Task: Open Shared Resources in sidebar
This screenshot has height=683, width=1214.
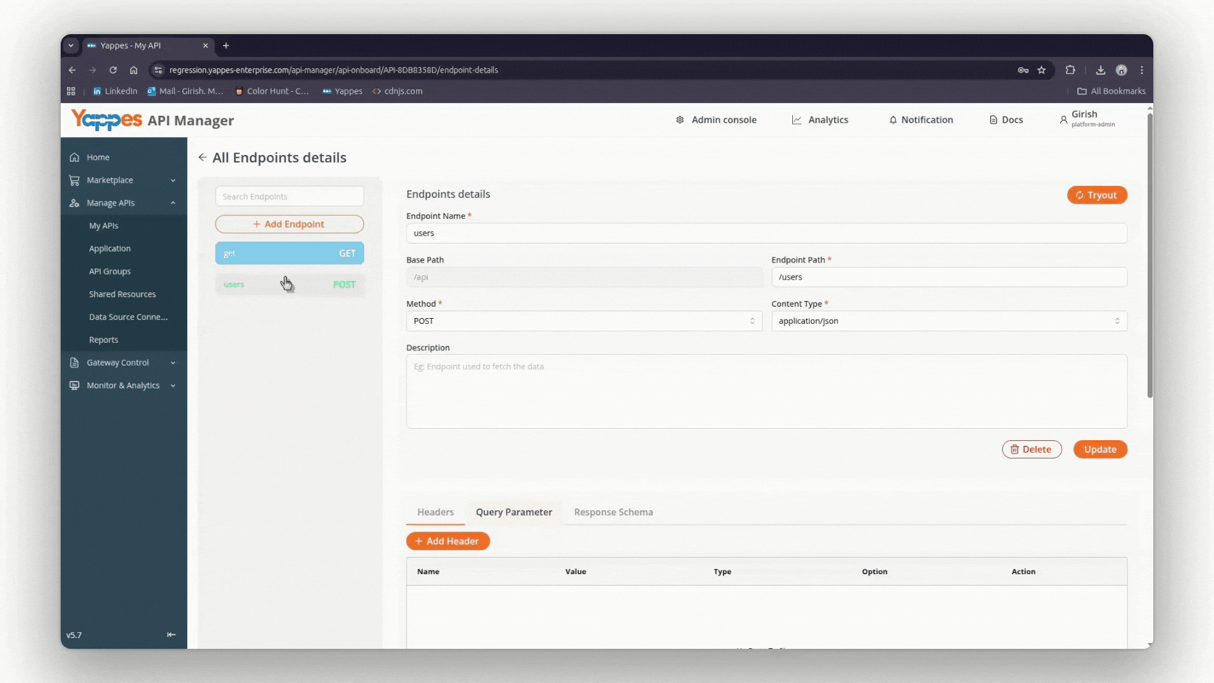Action: pyautogui.click(x=124, y=294)
